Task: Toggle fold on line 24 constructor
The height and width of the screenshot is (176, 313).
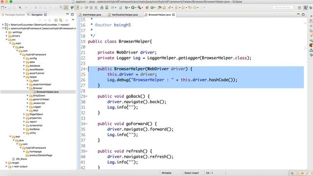Action: 87,69
